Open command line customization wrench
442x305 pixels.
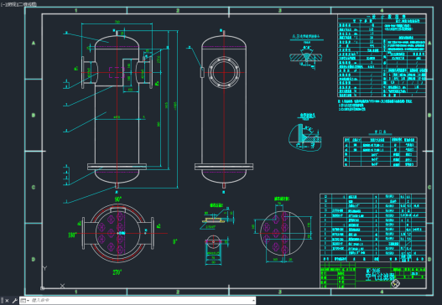(14, 301)
